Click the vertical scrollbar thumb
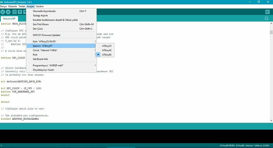The width and height of the screenshot is (273, 148). [271, 32]
